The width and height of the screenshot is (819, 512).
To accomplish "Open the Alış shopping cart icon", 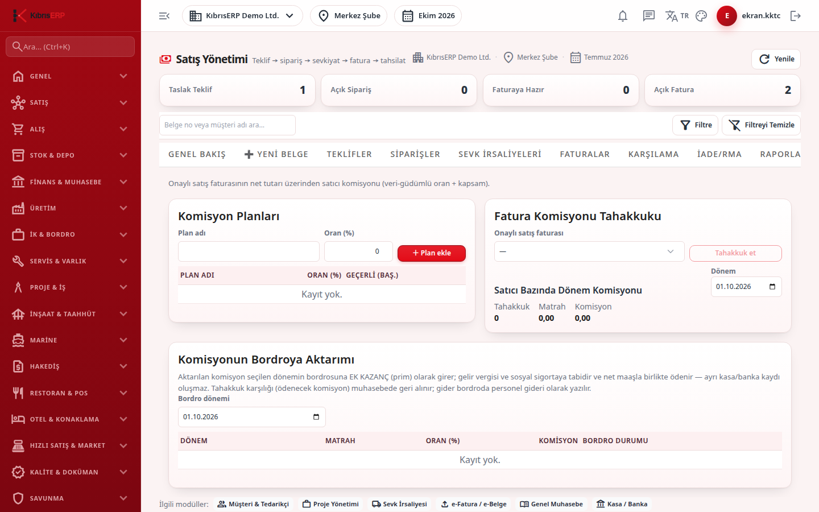I will click(x=18, y=129).
